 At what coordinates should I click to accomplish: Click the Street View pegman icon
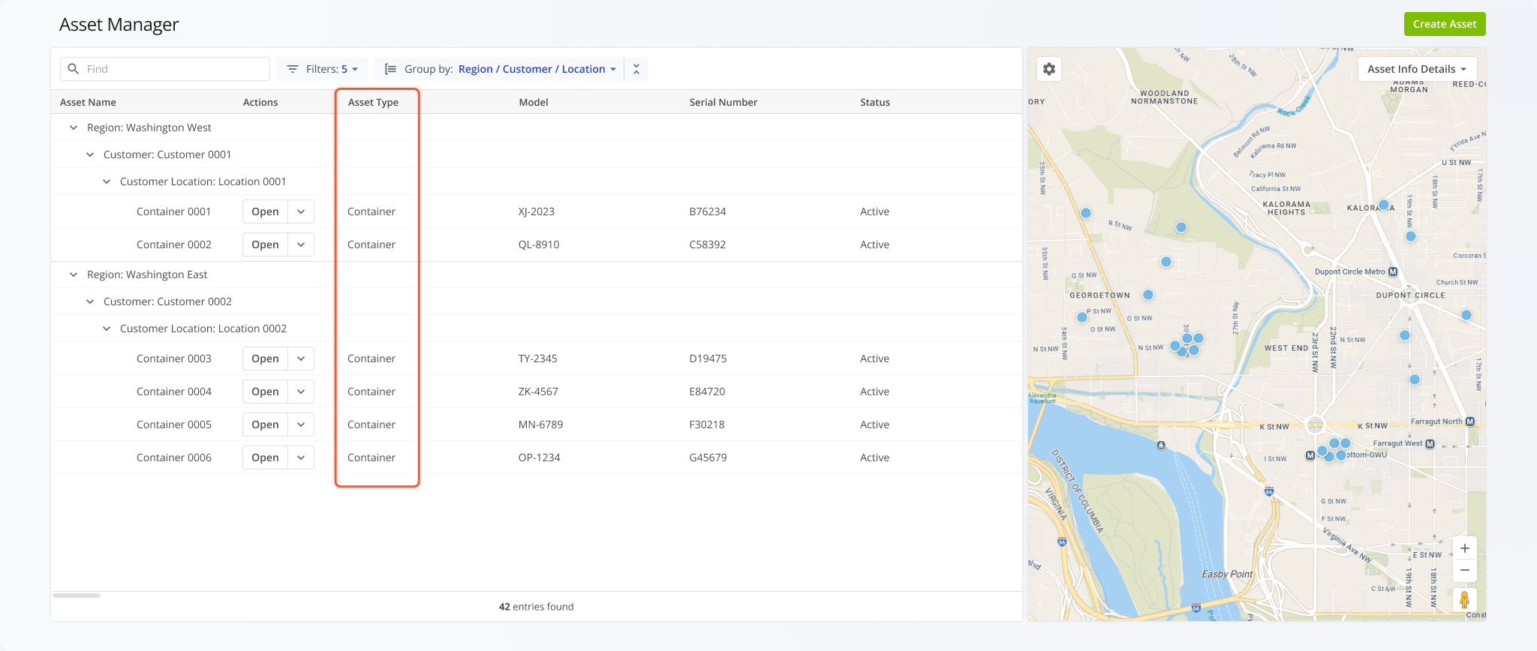click(1464, 600)
